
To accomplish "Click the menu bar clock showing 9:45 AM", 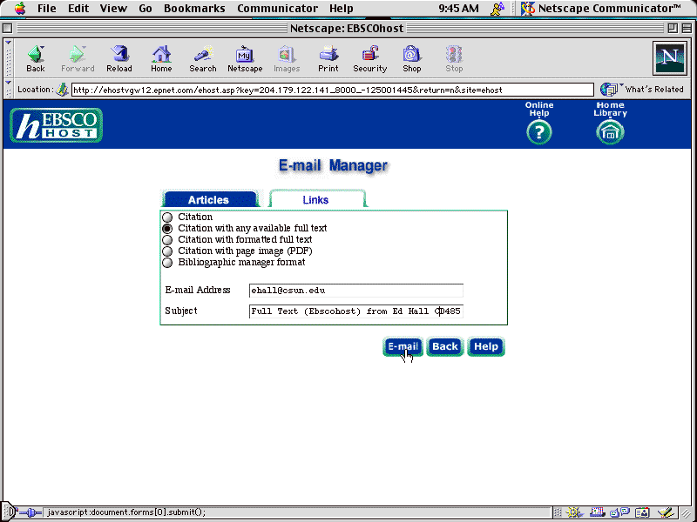I will 459,8.
